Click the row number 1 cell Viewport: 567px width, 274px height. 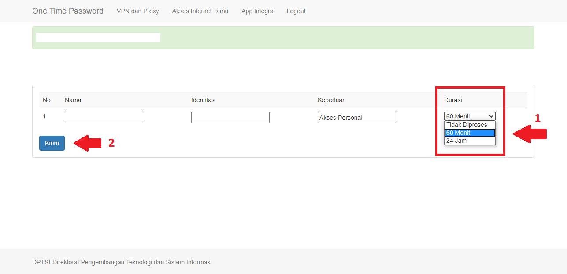pos(44,117)
